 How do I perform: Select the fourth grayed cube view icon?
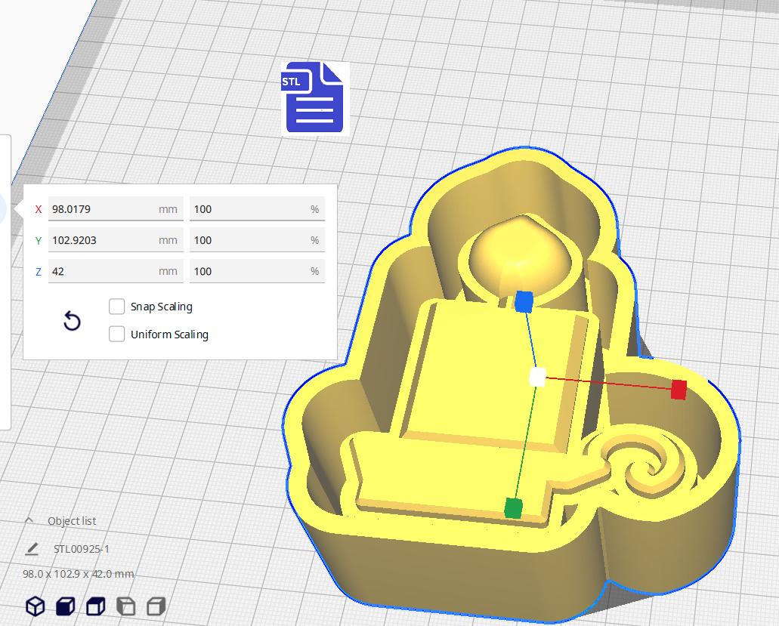coord(125,605)
